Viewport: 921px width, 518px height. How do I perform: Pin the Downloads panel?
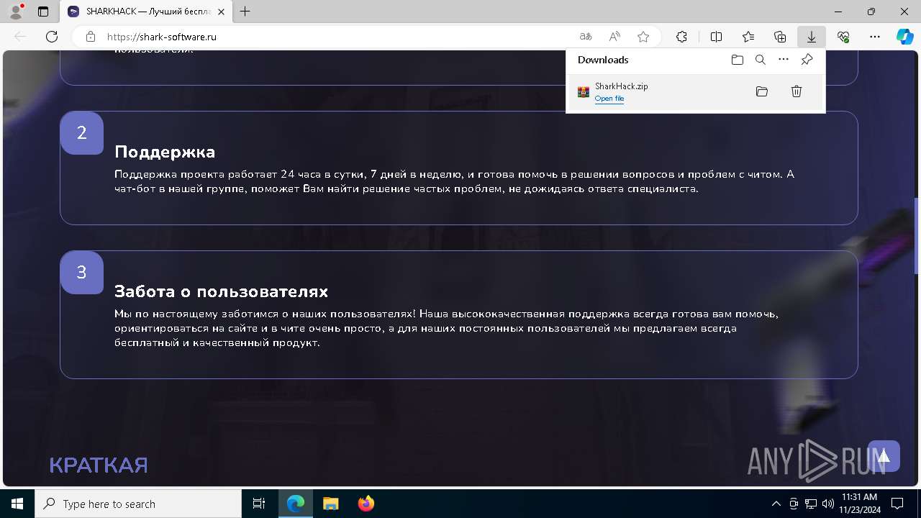pos(807,60)
